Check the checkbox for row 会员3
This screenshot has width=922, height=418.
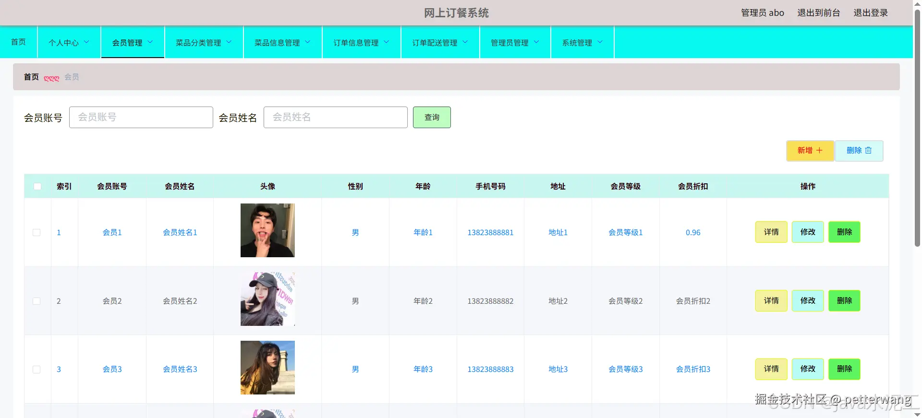(x=36, y=369)
